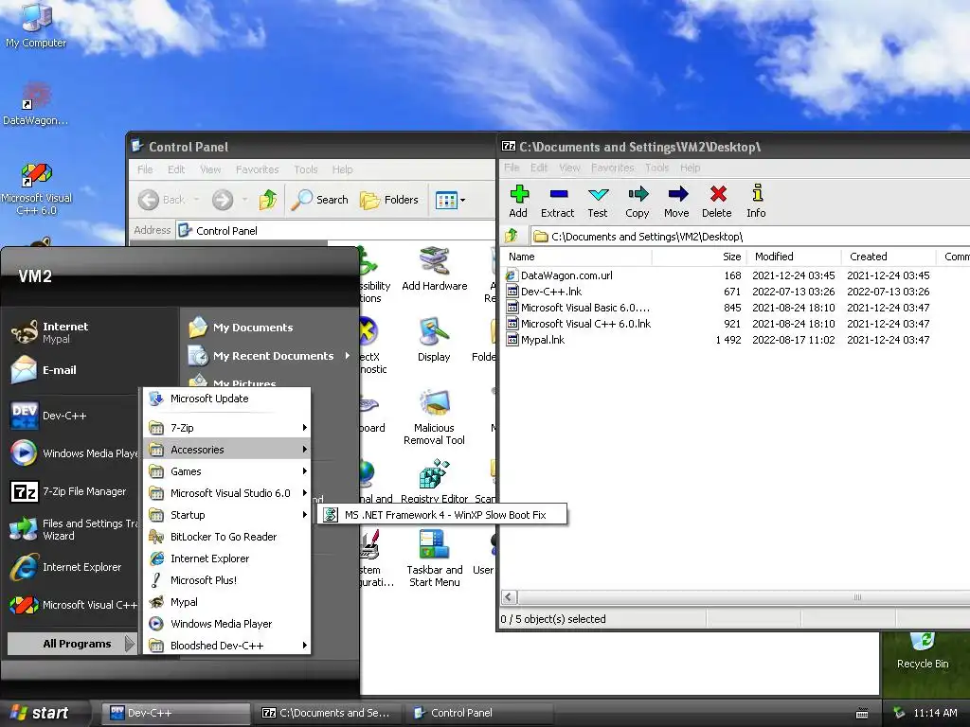Open My Documents from Start menu

click(x=241, y=327)
